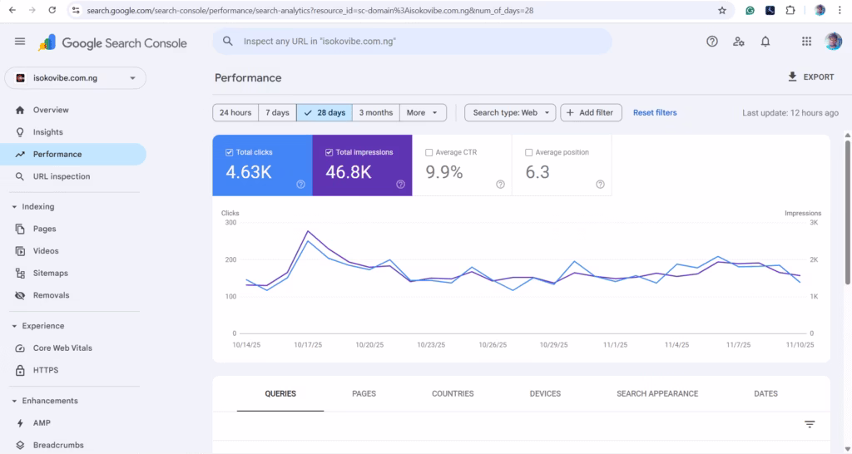Open the Google apps grid icon
The image size is (852, 454).
tap(806, 42)
